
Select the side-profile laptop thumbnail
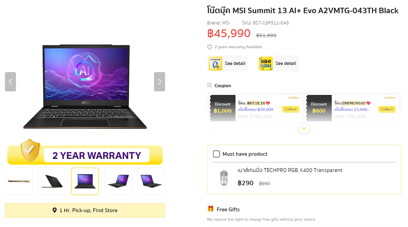coord(19,181)
